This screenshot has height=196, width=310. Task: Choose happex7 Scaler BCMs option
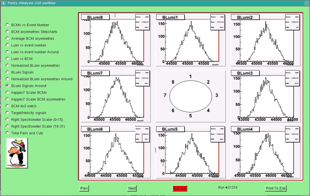pos(8,92)
